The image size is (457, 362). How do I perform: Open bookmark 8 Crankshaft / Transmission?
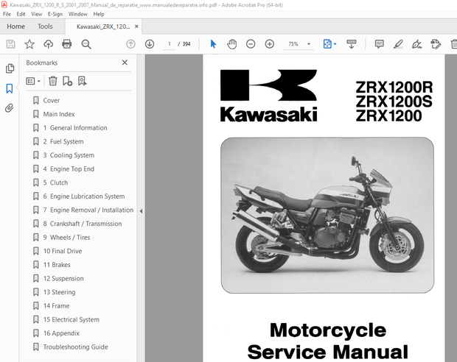click(x=83, y=224)
